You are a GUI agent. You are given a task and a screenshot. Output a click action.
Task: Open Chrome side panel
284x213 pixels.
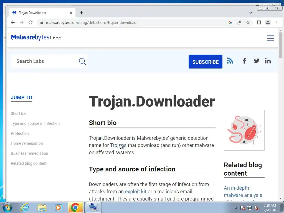(x=259, y=22)
